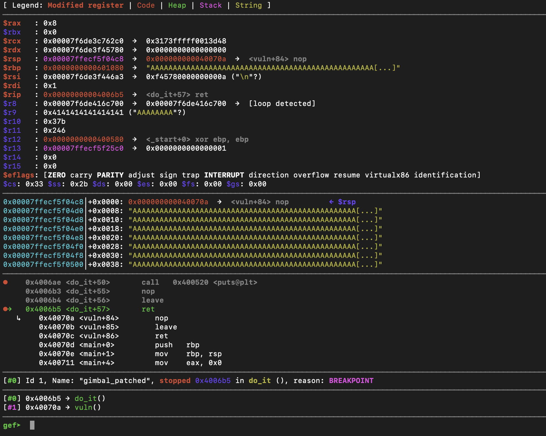Click the gef> prompt label

(12, 425)
